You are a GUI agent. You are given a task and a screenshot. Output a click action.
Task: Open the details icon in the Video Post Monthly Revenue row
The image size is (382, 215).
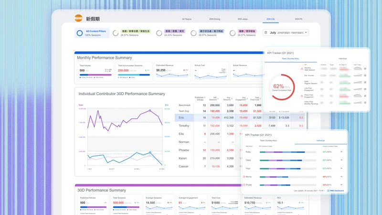365,103
